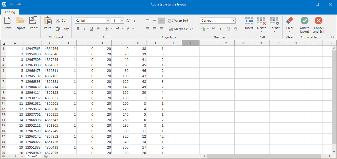
Task: Expand the General number format dropdown
Action: pyautogui.click(x=234, y=21)
